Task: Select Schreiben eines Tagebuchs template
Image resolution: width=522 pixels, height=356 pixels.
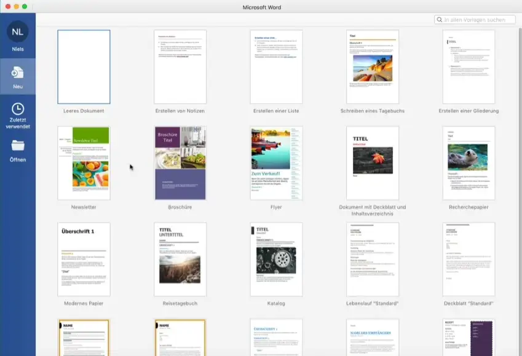Action: click(373, 67)
